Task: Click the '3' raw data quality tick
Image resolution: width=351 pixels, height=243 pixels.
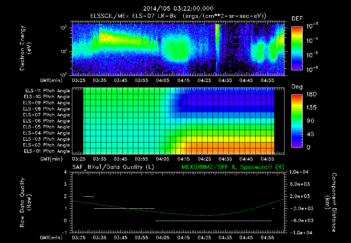Action: pyautogui.click(x=65, y=184)
